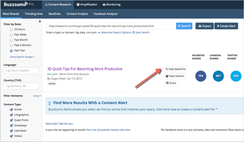Click View Backlinks button

pyautogui.click(x=175, y=69)
